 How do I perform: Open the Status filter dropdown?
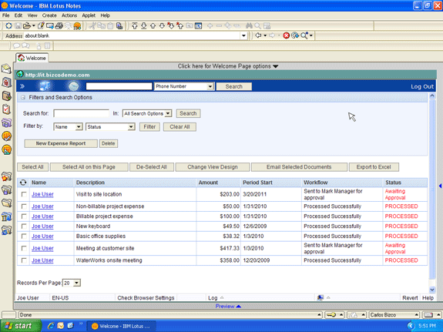point(110,127)
